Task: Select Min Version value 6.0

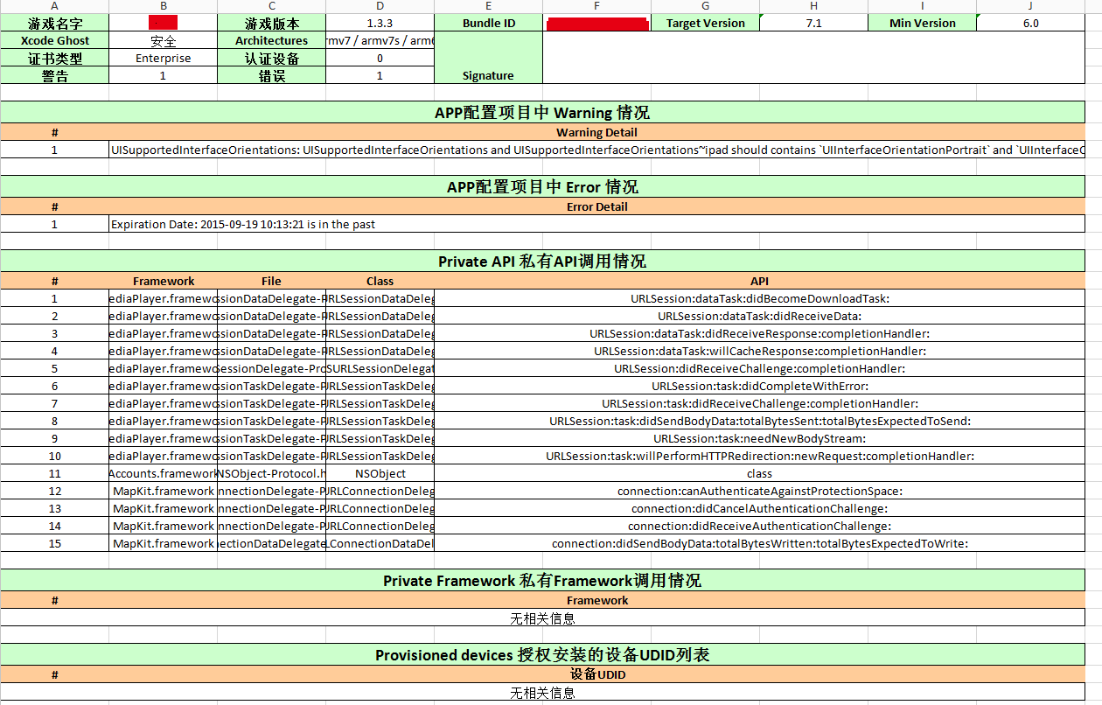Action: tap(1030, 23)
